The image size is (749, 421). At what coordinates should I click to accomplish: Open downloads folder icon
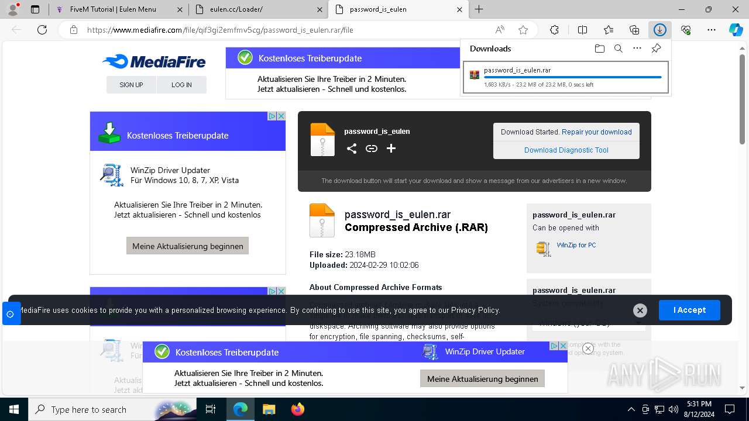(599, 49)
